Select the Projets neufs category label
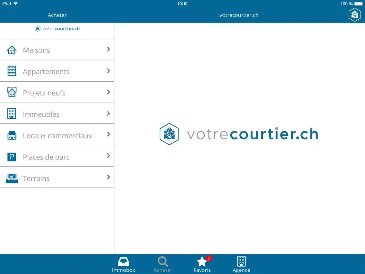 pyautogui.click(x=44, y=93)
